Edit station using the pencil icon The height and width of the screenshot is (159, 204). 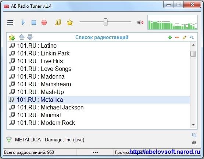coord(185,37)
